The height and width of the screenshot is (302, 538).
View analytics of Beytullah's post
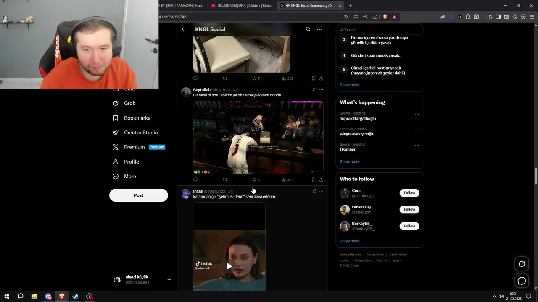(287, 180)
